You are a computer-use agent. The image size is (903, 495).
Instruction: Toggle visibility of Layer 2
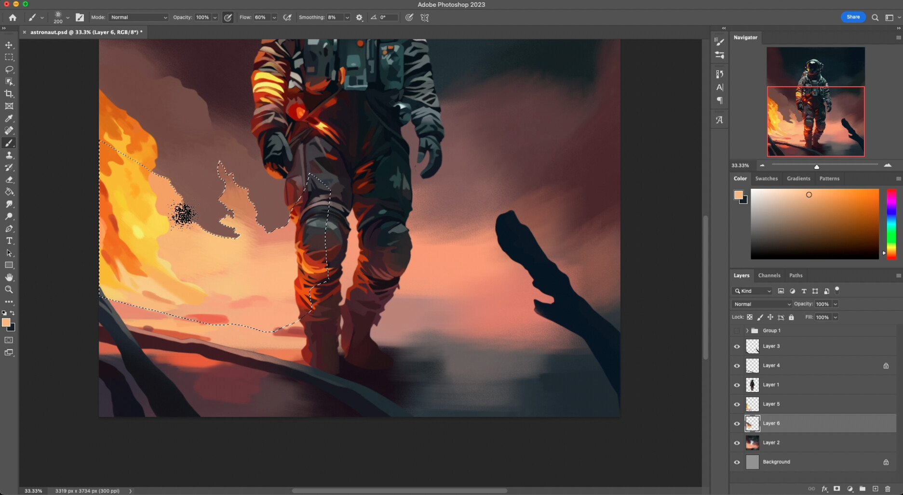tap(737, 443)
